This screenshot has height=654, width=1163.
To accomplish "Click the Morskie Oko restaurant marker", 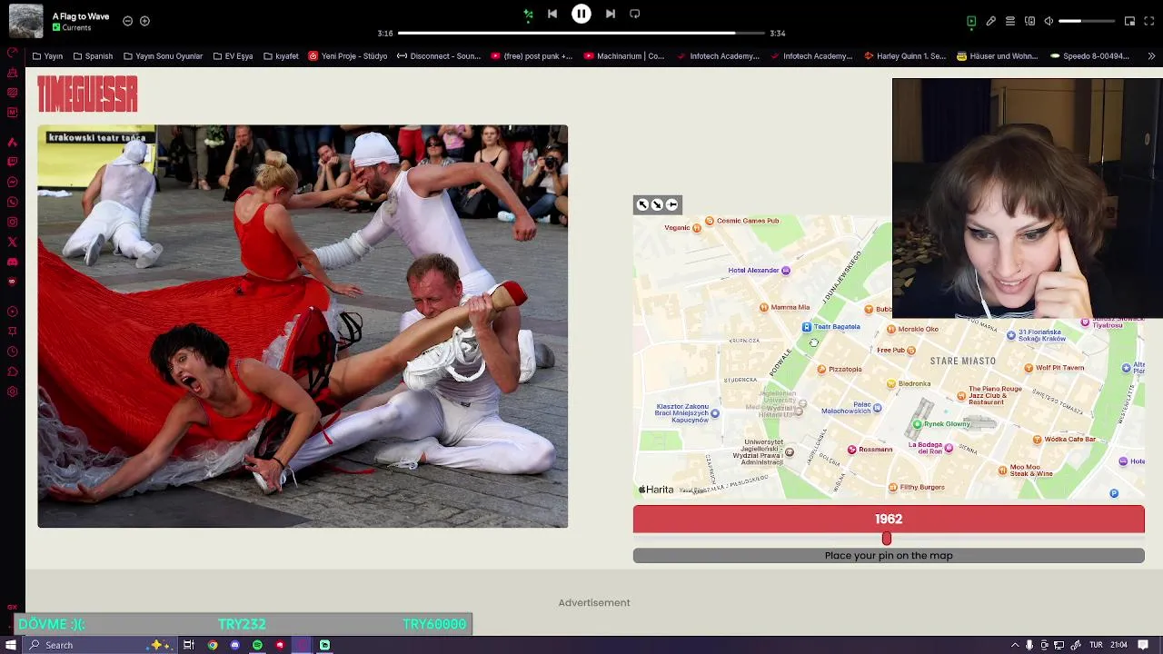I will 891,330.
